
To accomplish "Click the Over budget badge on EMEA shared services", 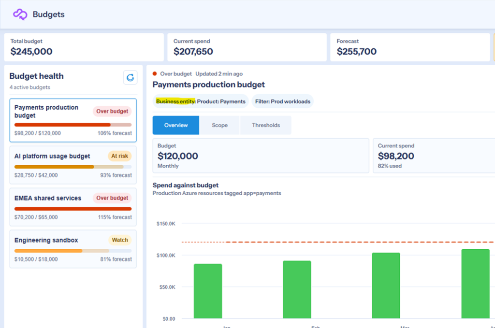I will point(112,198).
